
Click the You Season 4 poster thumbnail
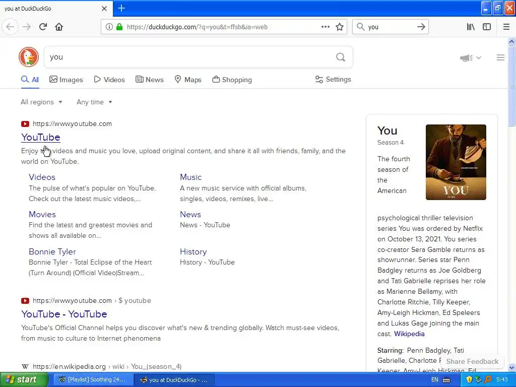tap(456, 162)
